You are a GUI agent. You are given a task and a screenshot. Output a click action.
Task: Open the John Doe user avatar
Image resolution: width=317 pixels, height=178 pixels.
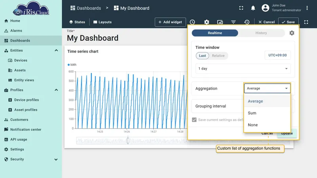click(x=265, y=8)
